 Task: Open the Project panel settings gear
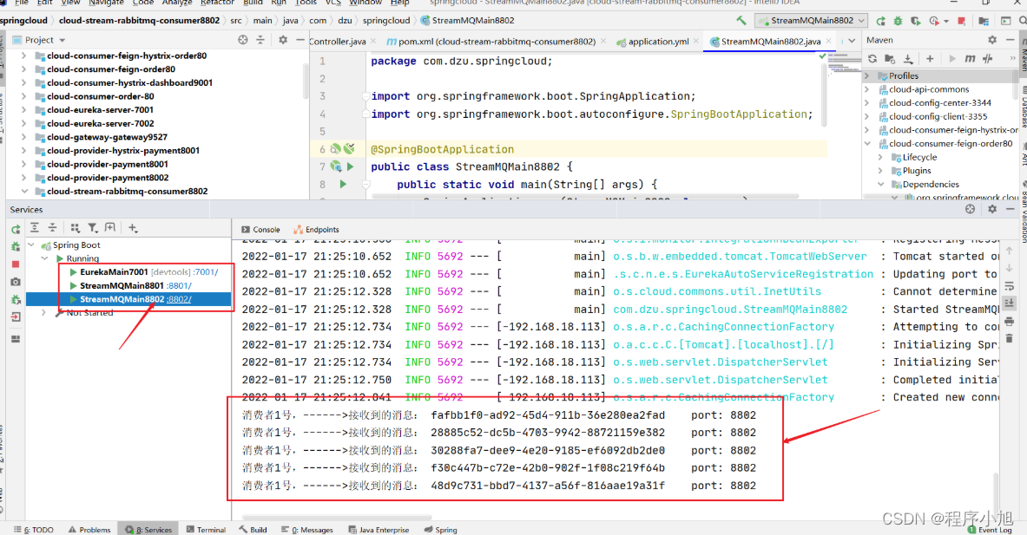pyautogui.click(x=283, y=40)
